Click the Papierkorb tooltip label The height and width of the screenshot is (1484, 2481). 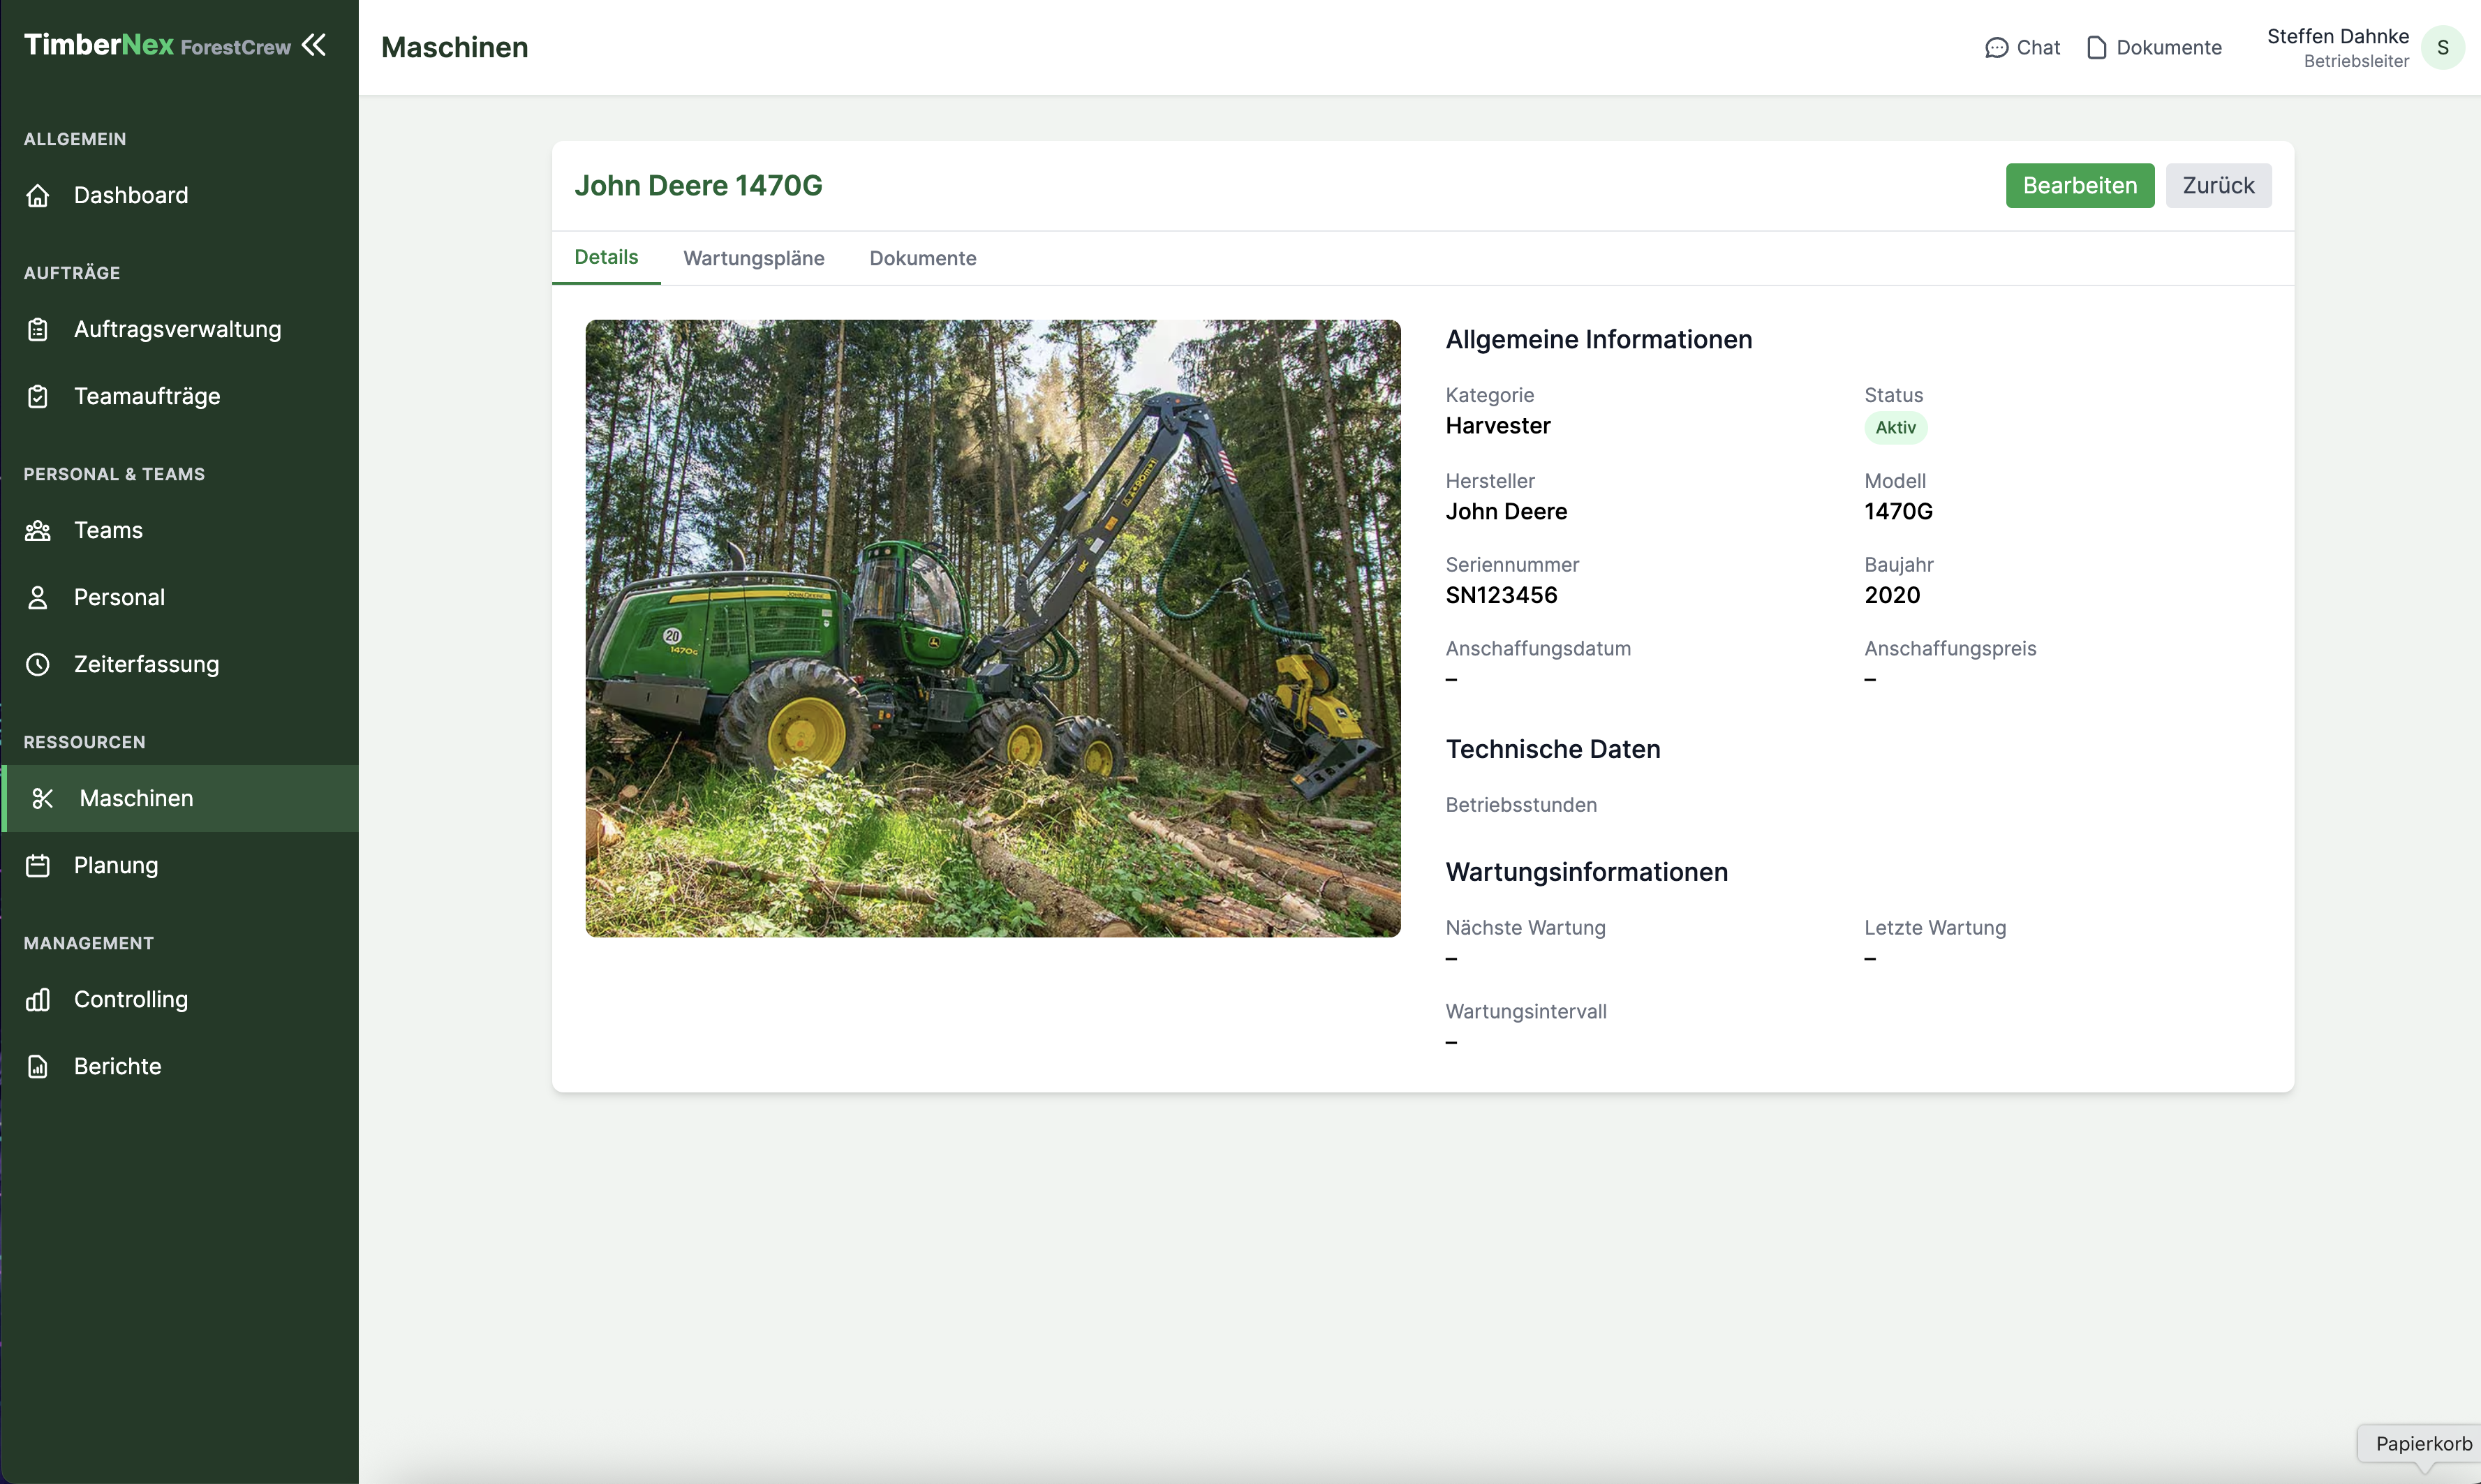(x=2423, y=1444)
